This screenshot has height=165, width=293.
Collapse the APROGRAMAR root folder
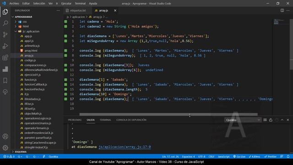[x=23, y=17]
